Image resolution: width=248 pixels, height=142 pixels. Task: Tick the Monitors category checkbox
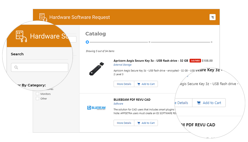click(37, 94)
